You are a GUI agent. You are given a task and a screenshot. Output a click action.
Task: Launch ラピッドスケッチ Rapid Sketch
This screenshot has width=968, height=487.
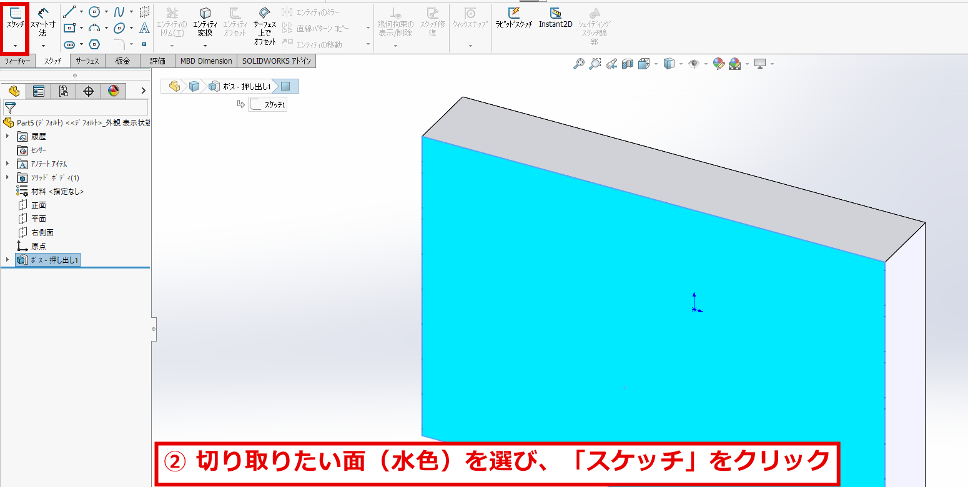point(514,18)
